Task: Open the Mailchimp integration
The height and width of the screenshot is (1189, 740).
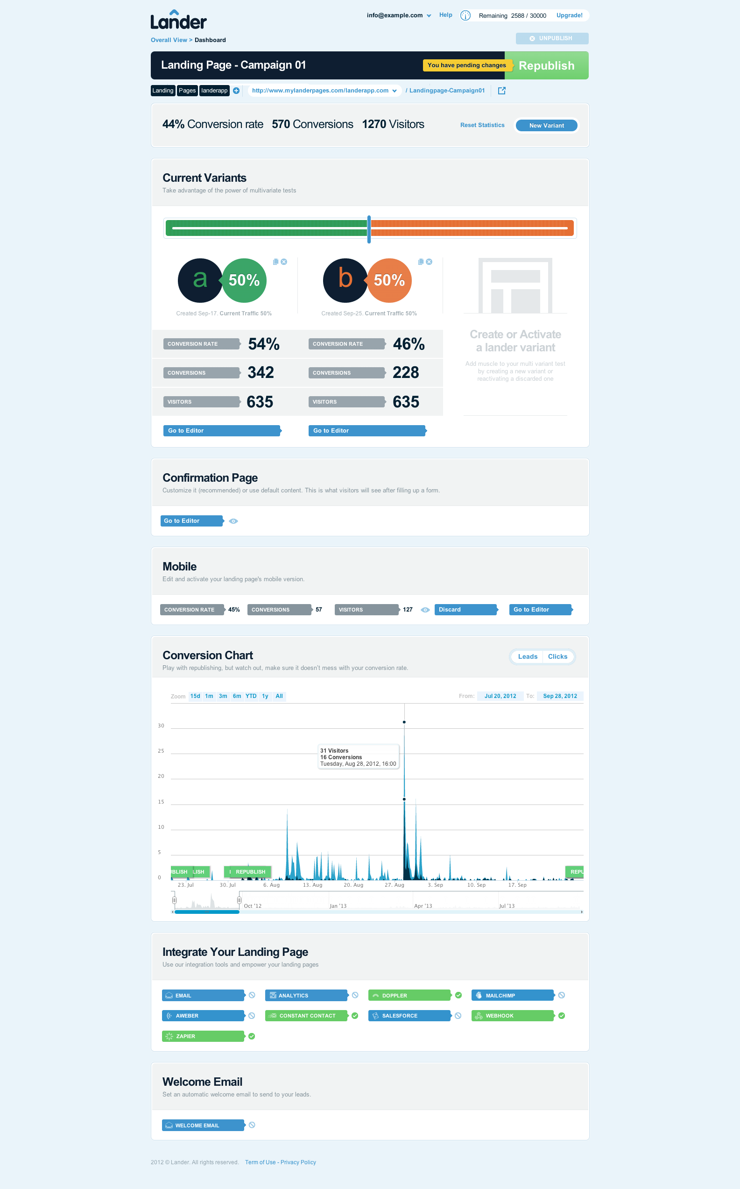Action: pyautogui.click(x=514, y=995)
